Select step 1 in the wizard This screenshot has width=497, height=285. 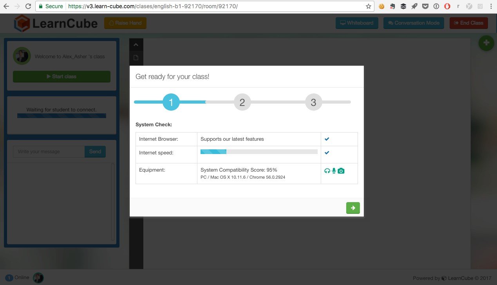[x=171, y=102]
